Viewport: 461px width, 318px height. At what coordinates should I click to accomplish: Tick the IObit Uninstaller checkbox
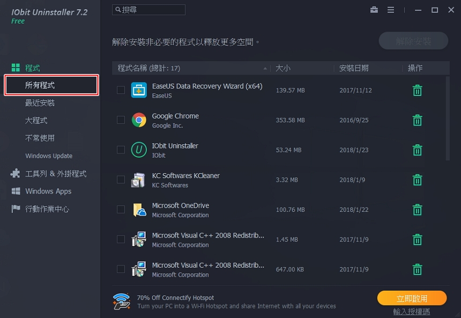point(121,150)
